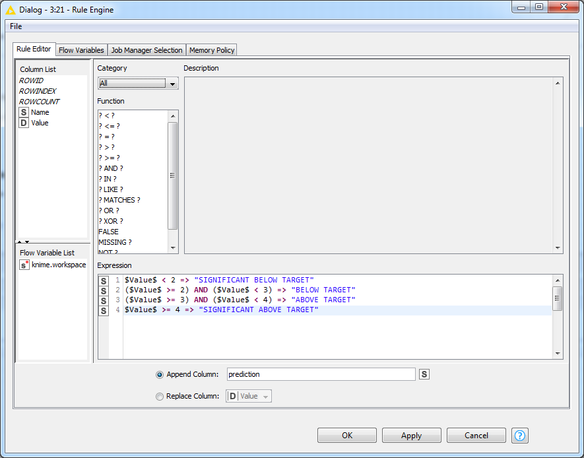Select the double type icon beside Value column

click(x=24, y=123)
